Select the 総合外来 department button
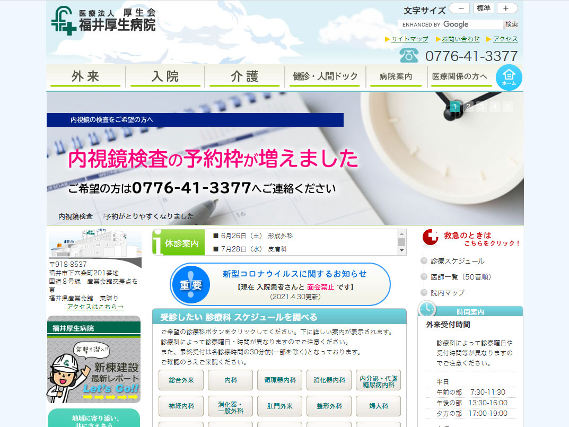Screen dimensions: 569x427 click(x=181, y=380)
